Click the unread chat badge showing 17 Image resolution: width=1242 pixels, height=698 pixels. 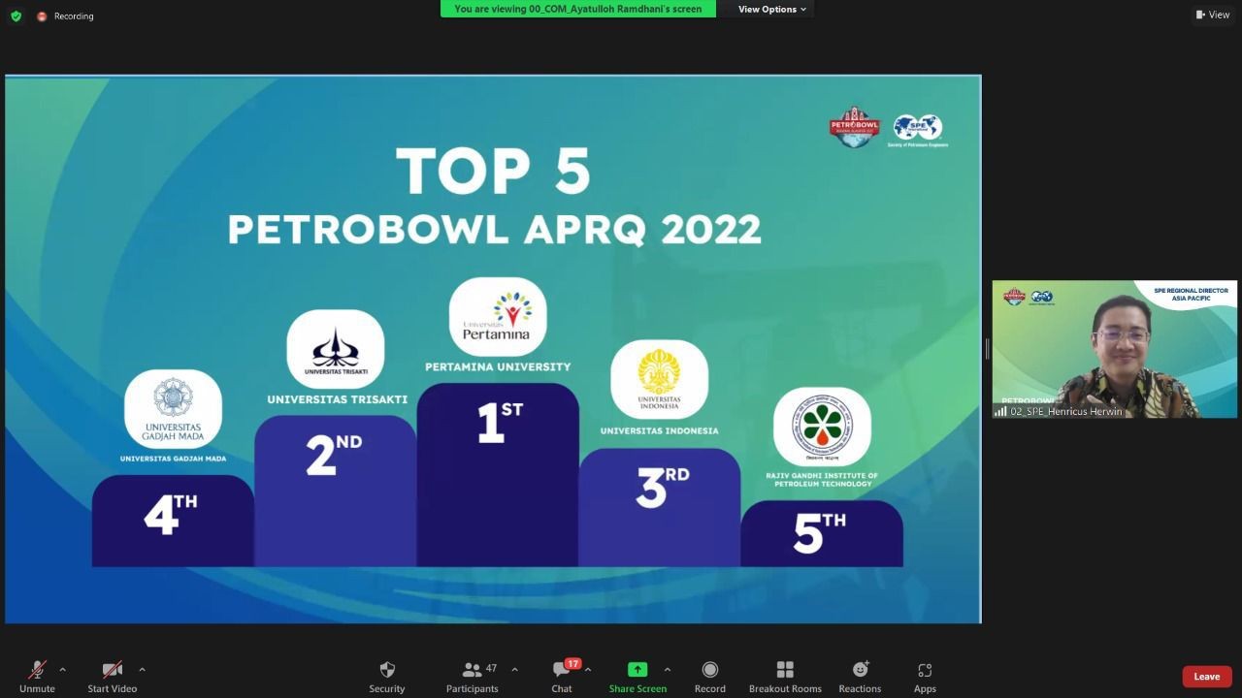point(572,664)
